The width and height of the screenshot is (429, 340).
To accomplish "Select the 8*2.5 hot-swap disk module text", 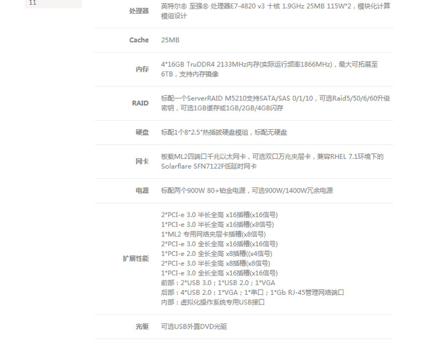I will 224,133.
